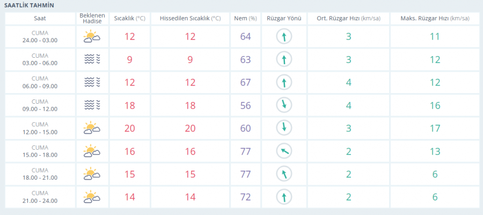
Task: Select the temperature value 20 in Sıcaklık column
Action: [x=129, y=128]
